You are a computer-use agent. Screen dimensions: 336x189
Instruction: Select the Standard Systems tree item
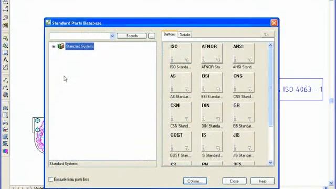tap(80, 46)
